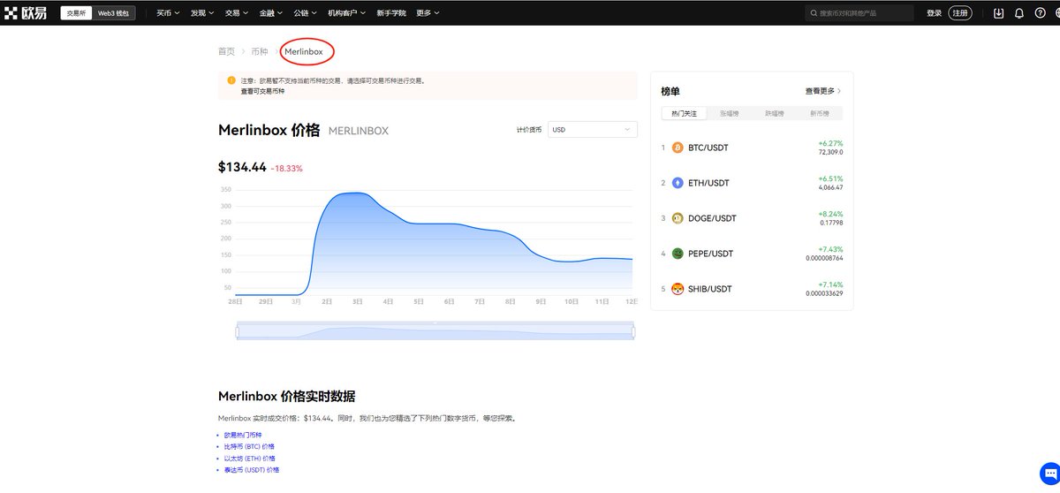Click the $134.44 price value
Screen dimensions: 1060x493
[242, 167]
